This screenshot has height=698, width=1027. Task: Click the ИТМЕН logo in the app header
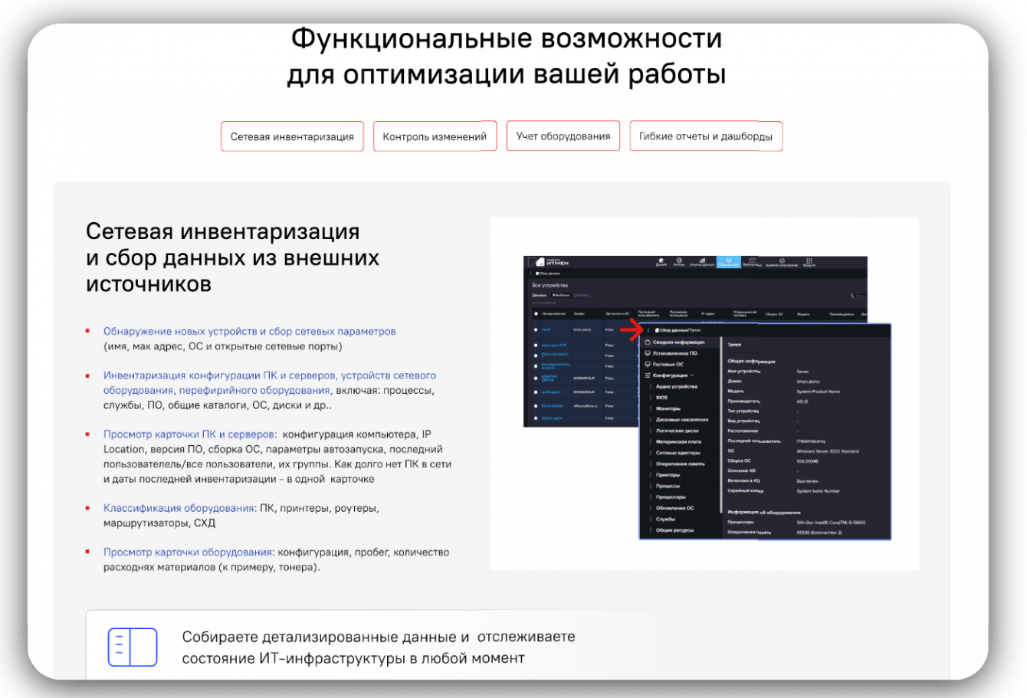pos(548,262)
